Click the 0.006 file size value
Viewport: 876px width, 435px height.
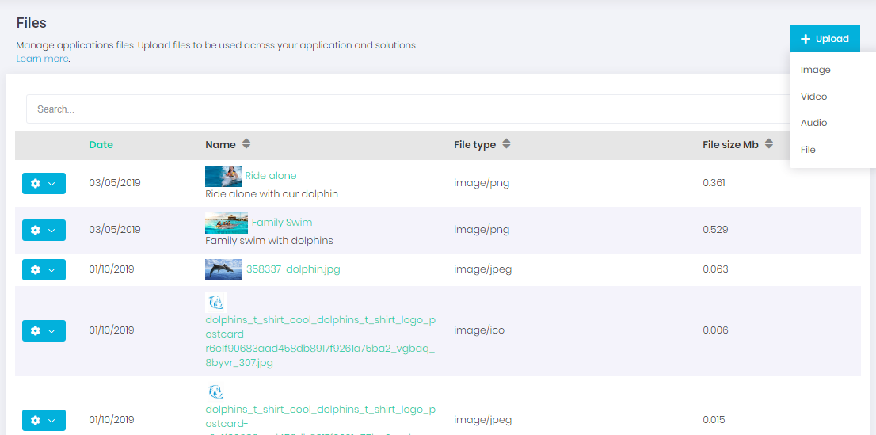[716, 330]
